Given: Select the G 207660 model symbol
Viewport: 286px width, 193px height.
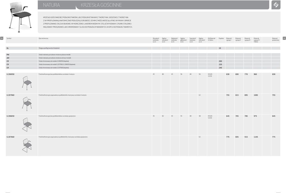Looking at the screenshot, I should point(10,137).
